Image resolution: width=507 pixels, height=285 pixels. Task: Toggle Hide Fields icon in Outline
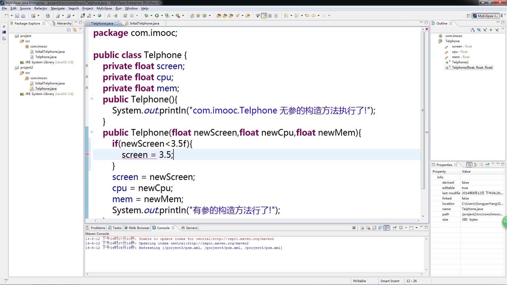478,30
